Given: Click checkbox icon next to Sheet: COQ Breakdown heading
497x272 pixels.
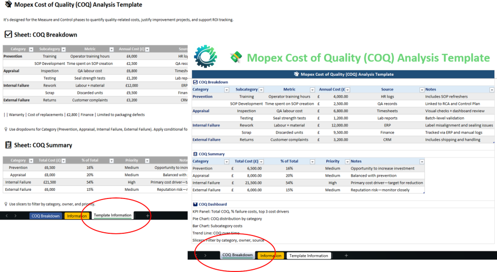Looking at the screenshot, I should [x=8, y=34].
